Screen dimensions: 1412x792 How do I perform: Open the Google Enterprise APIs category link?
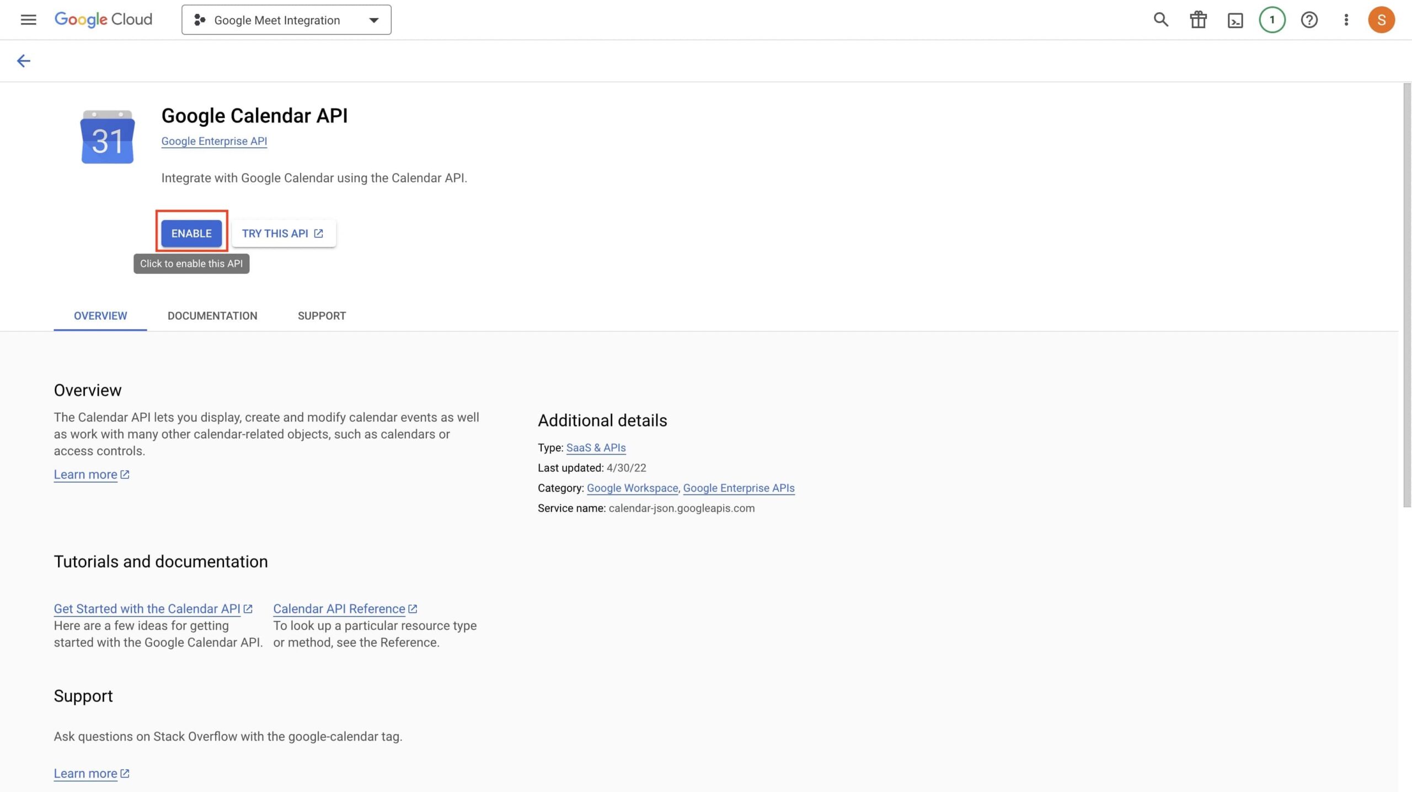coord(739,488)
